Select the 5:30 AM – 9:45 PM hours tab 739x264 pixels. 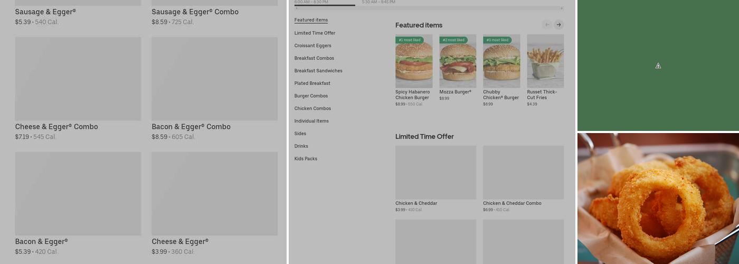378,2
